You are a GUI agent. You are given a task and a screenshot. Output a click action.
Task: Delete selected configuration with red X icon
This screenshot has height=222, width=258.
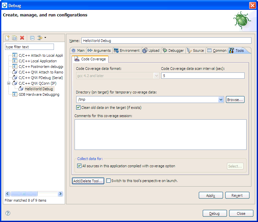(22, 38)
